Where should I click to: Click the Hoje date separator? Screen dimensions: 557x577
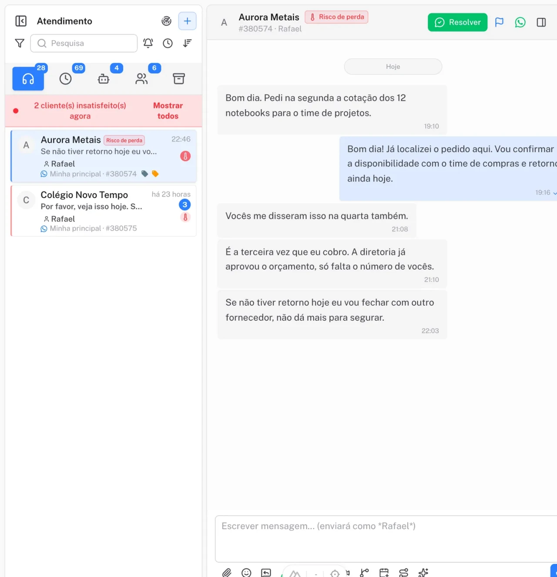pos(393,67)
